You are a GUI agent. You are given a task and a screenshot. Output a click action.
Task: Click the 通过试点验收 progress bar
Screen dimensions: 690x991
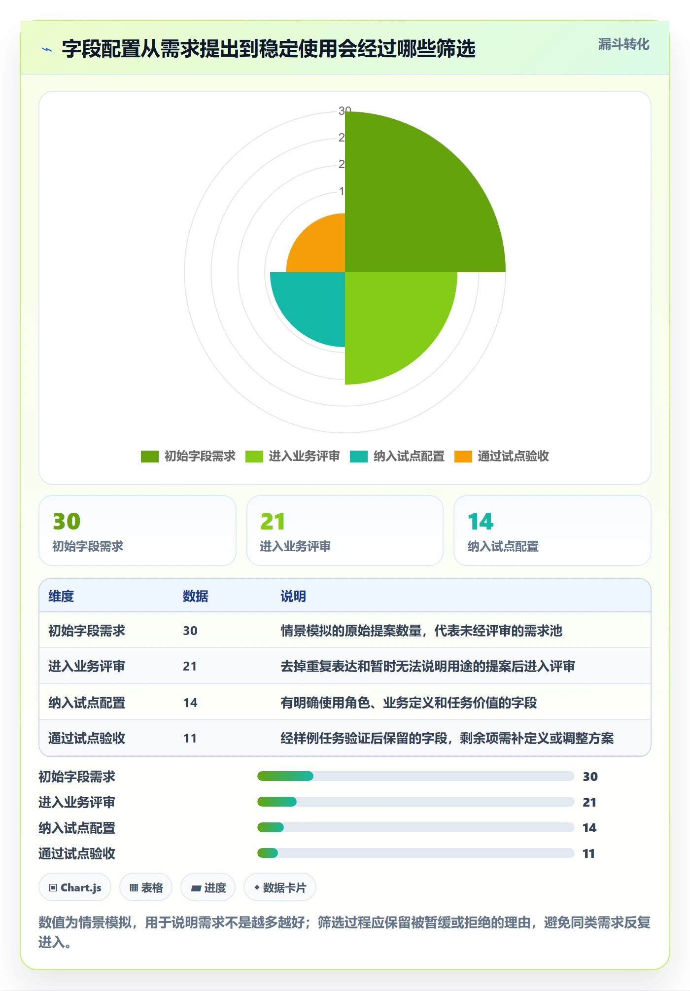tap(415, 853)
